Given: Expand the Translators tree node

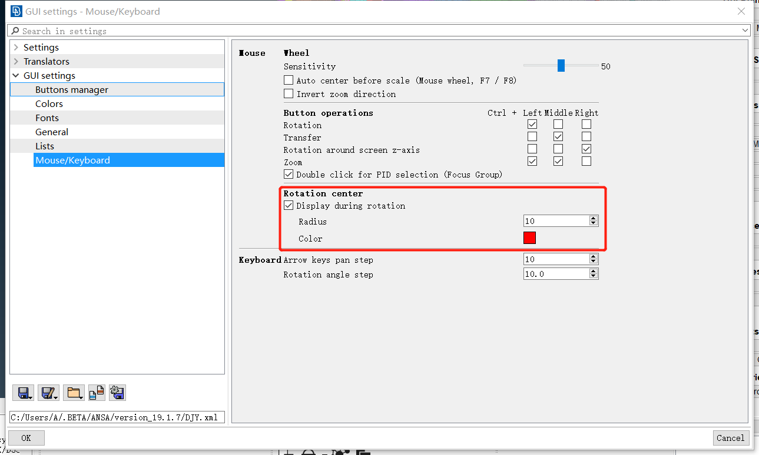Looking at the screenshot, I should click(16, 61).
